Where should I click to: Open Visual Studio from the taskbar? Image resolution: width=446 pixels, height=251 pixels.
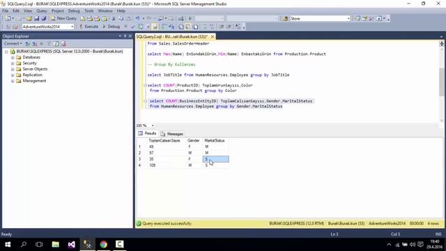click(71, 245)
